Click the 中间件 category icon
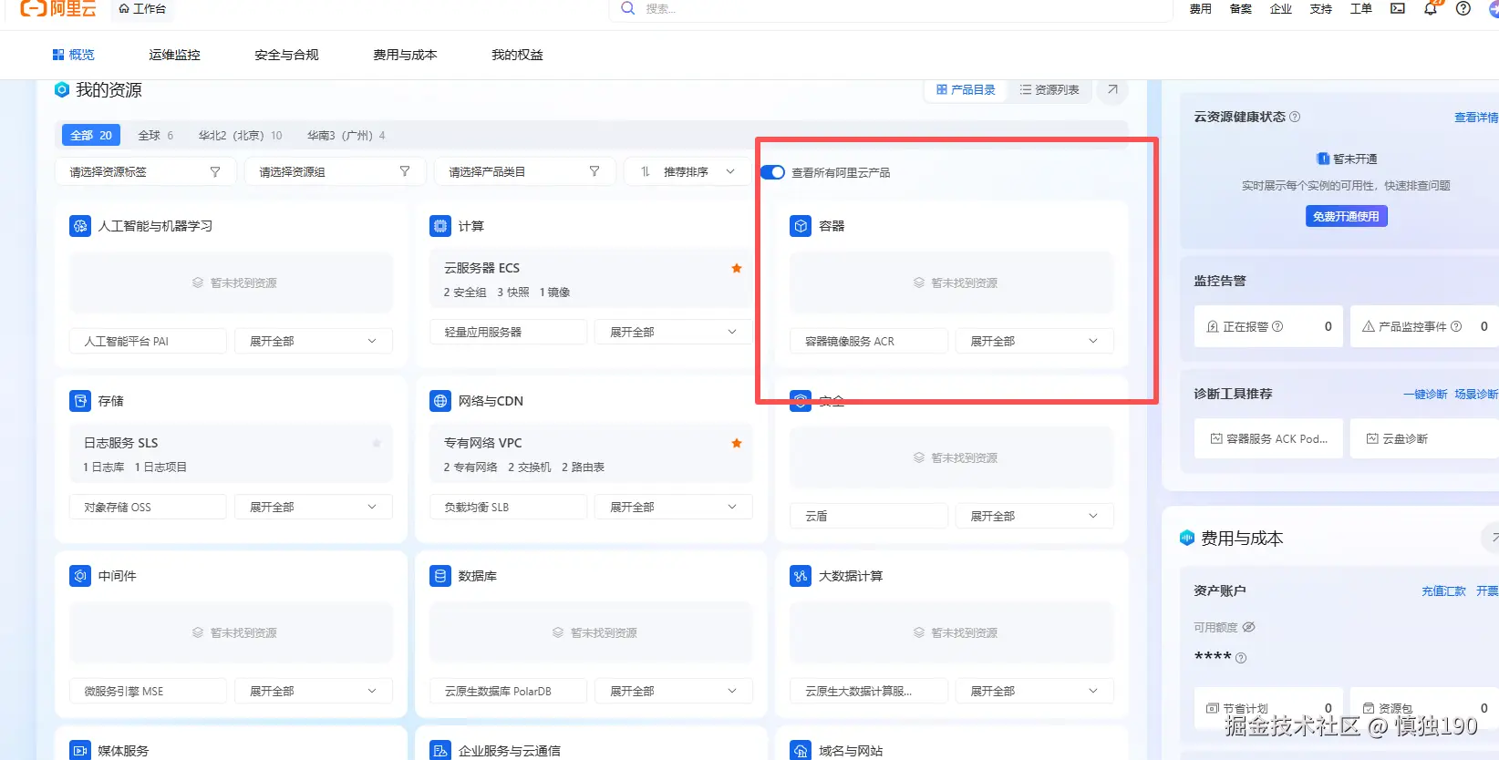The image size is (1499, 760). point(80,576)
